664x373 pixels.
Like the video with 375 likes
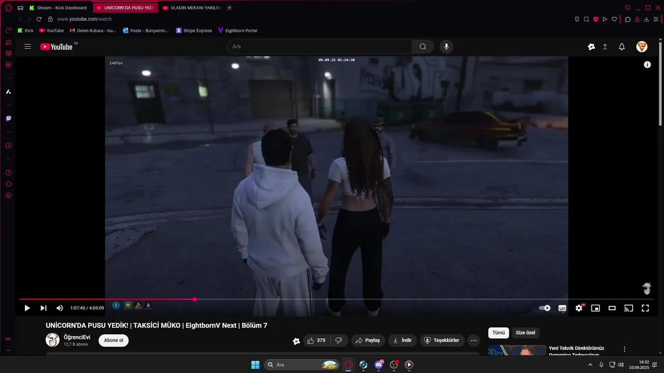click(316, 340)
